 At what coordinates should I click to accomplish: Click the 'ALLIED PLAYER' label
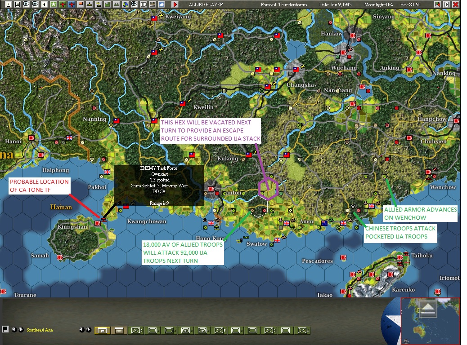coord(206,4)
